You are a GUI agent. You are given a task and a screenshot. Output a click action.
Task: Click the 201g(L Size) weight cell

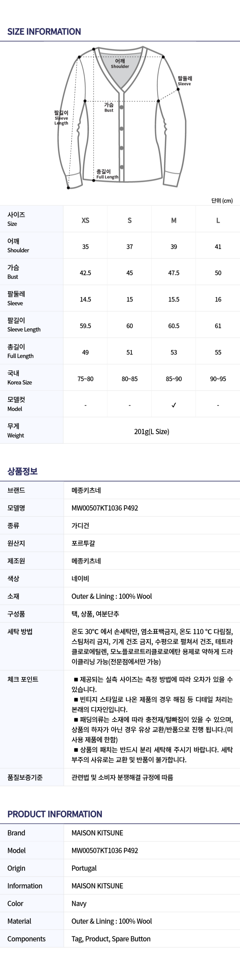click(152, 431)
